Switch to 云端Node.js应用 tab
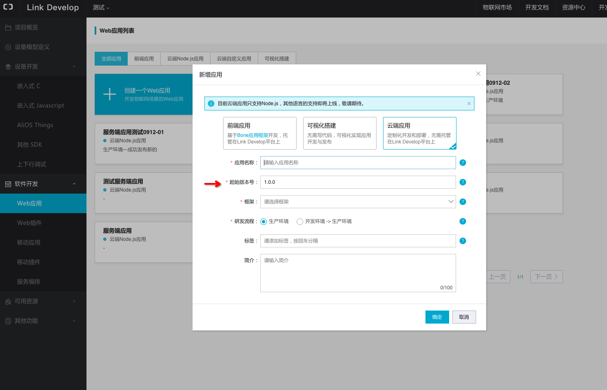The height and width of the screenshot is (390, 607). 185,59
